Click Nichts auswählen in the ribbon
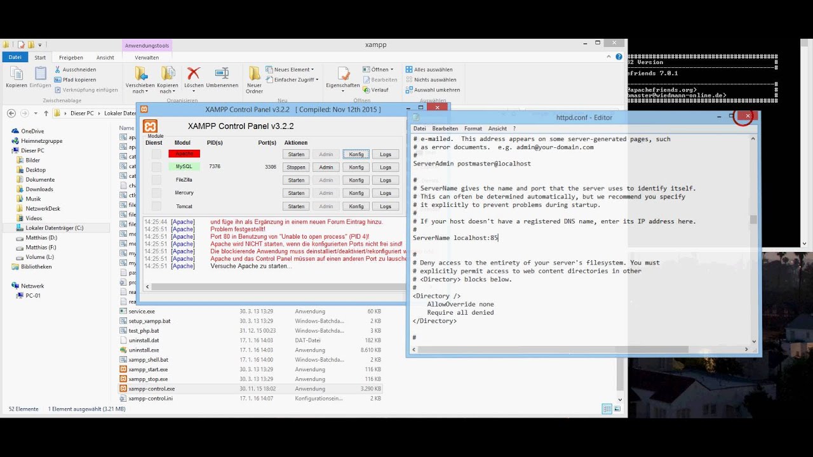813x457 pixels. coord(431,79)
